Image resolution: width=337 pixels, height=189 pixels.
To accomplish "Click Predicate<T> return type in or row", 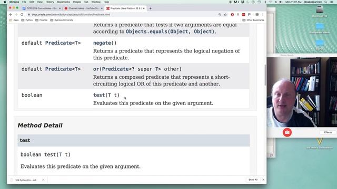I will pos(63,69).
